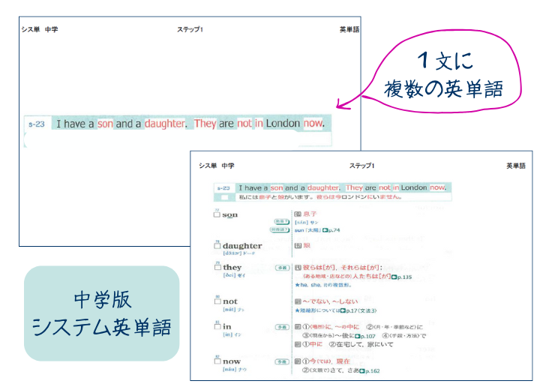Select the p.107 reference arrow icon
Viewport: 555px width, 390px height.
359,336
